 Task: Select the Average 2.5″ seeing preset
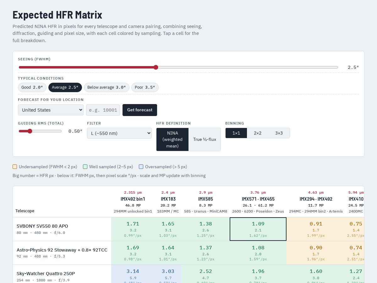point(65,87)
